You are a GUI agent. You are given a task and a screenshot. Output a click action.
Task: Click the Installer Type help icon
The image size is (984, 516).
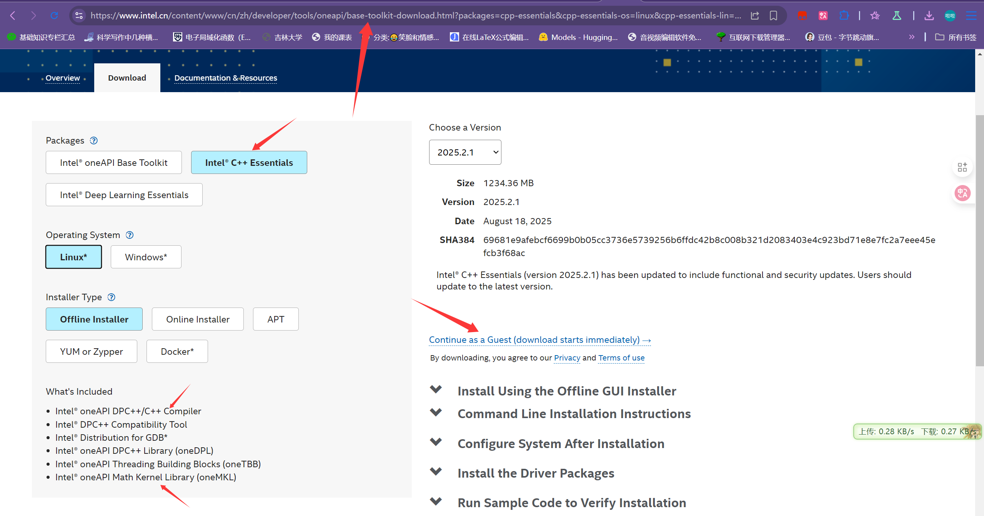tap(111, 297)
